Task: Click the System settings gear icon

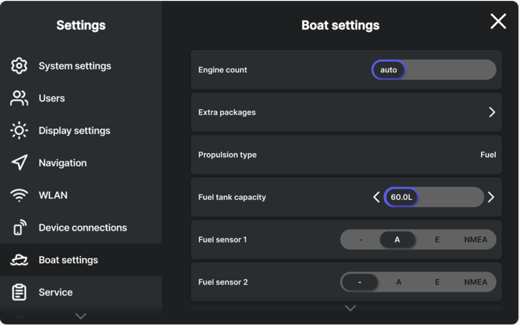Action: pyautogui.click(x=19, y=66)
